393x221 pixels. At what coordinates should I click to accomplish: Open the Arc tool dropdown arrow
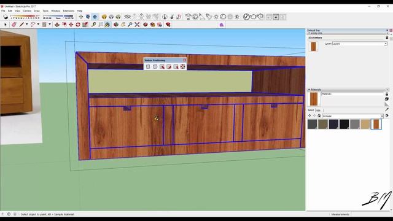click(38, 25)
